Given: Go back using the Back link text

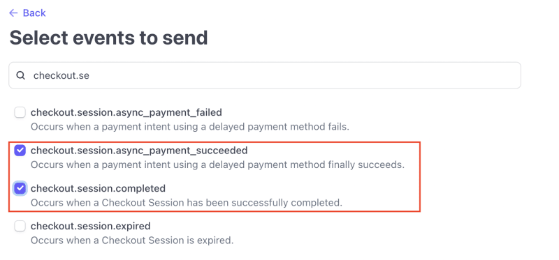Looking at the screenshot, I should point(34,13).
